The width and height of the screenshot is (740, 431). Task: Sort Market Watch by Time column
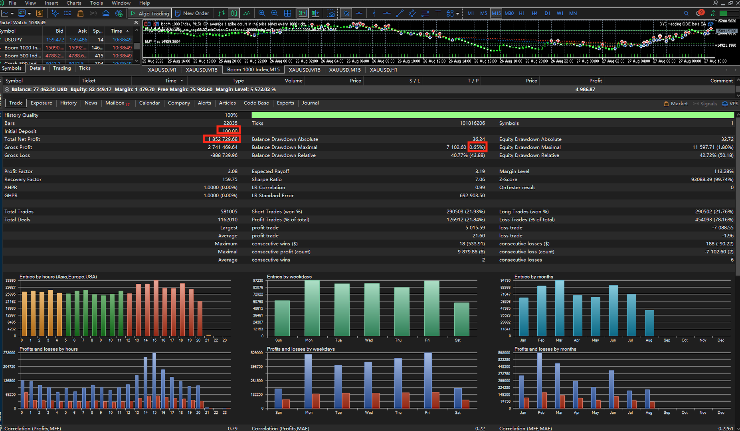click(x=120, y=31)
